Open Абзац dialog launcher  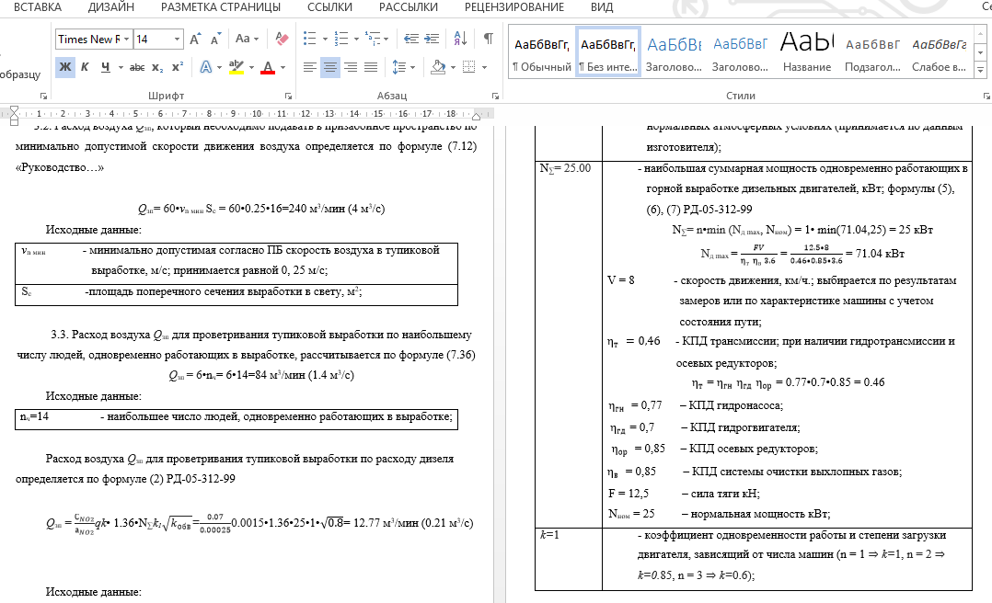tap(495, 97)
